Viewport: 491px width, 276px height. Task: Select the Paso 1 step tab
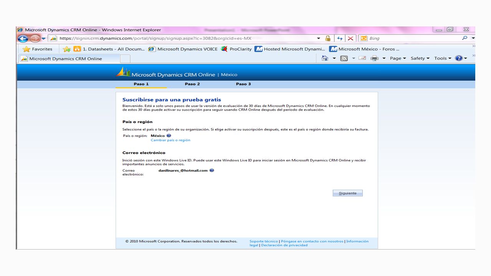point(141,84)
